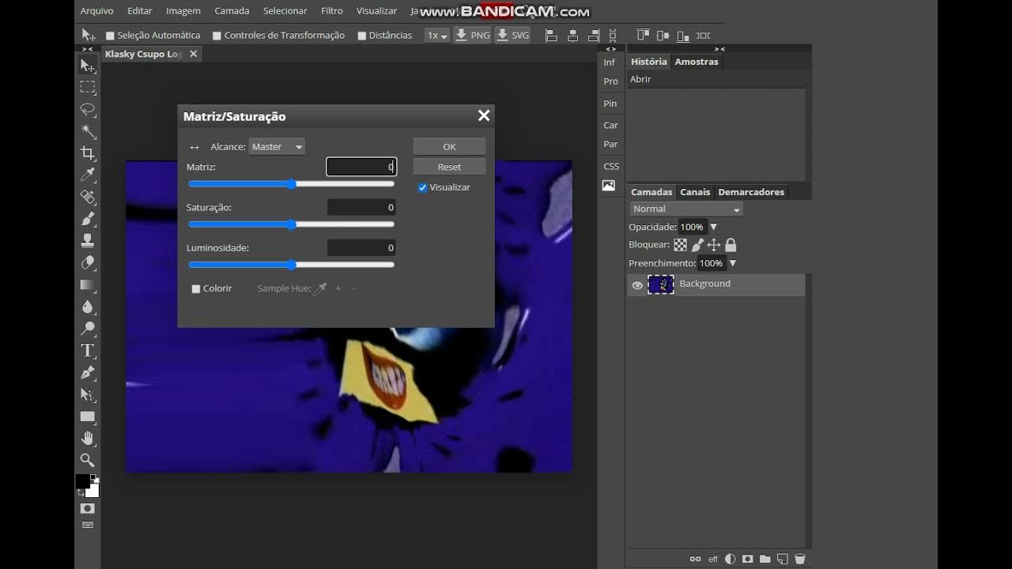This screenshot has height=569, width=1012.
Task: Toggle lock all padlock icon
Action: pyautogui.click(x=731, y=245)
